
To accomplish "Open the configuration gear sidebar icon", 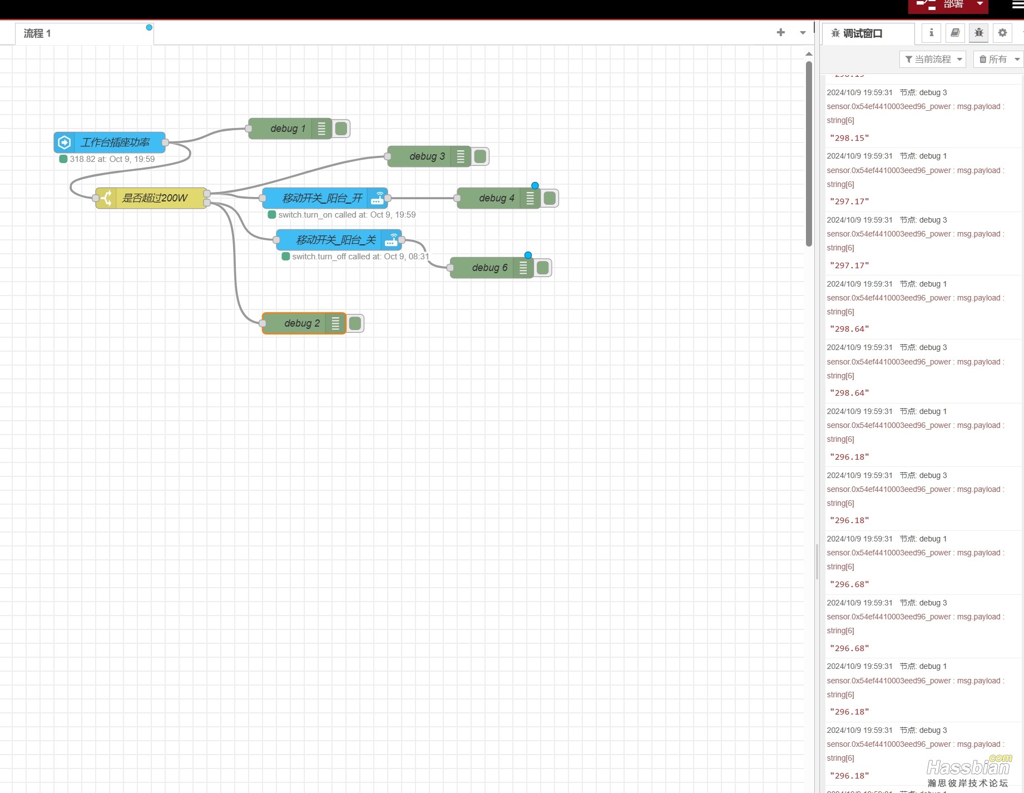I will tap(1002, 33).
